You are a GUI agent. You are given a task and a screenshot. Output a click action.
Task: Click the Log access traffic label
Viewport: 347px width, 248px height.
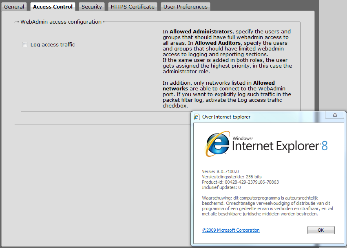click(x=53, y=45)
